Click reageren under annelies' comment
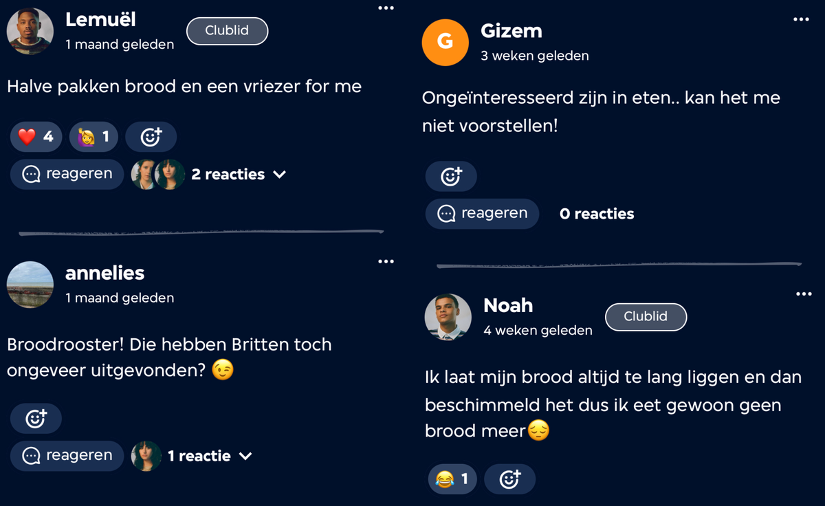The image size is (825, 506). click(x=67, y=456)
